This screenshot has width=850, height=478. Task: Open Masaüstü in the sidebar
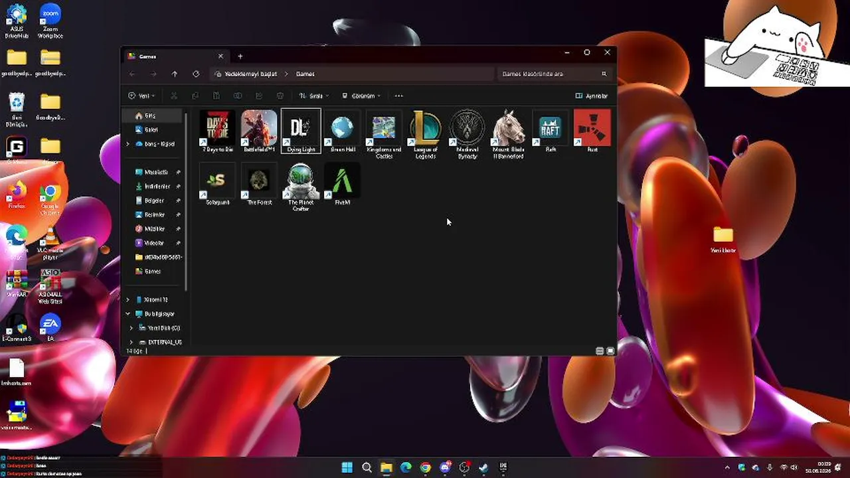[155, 172]
